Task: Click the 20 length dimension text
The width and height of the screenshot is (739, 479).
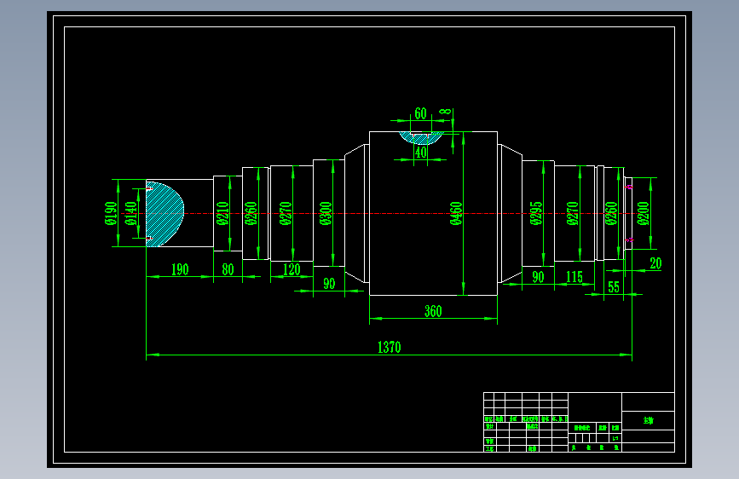Action: (x=655, y=263)
